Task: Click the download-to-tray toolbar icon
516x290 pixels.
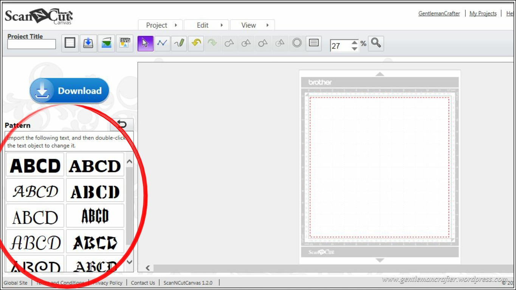Action: point(88,43)
